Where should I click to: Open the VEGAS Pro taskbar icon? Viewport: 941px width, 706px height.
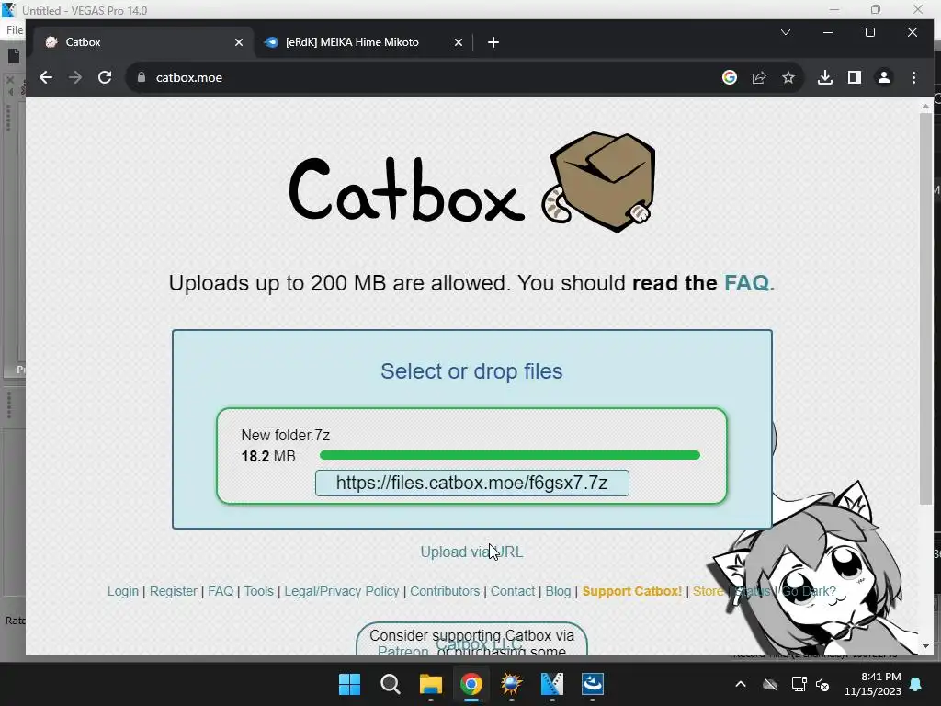[552, 684]
